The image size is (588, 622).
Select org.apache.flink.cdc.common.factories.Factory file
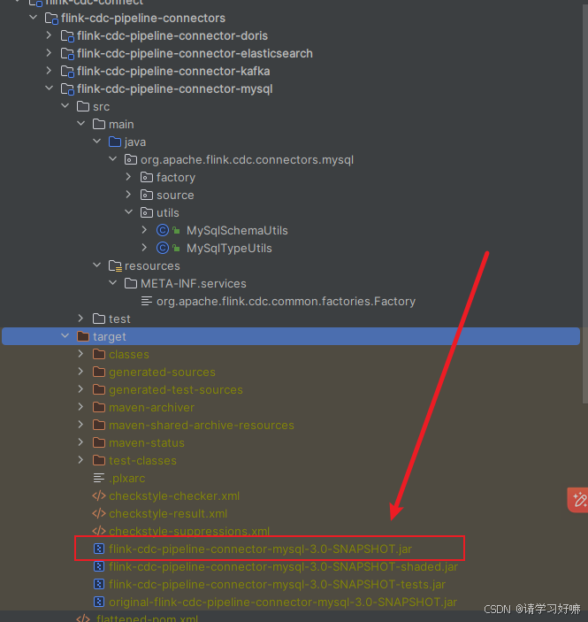pyautogui.click(x=286, y=301)
